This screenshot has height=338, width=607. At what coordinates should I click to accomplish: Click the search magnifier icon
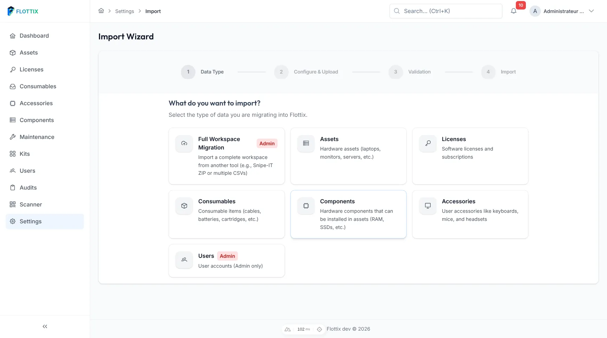397,11
